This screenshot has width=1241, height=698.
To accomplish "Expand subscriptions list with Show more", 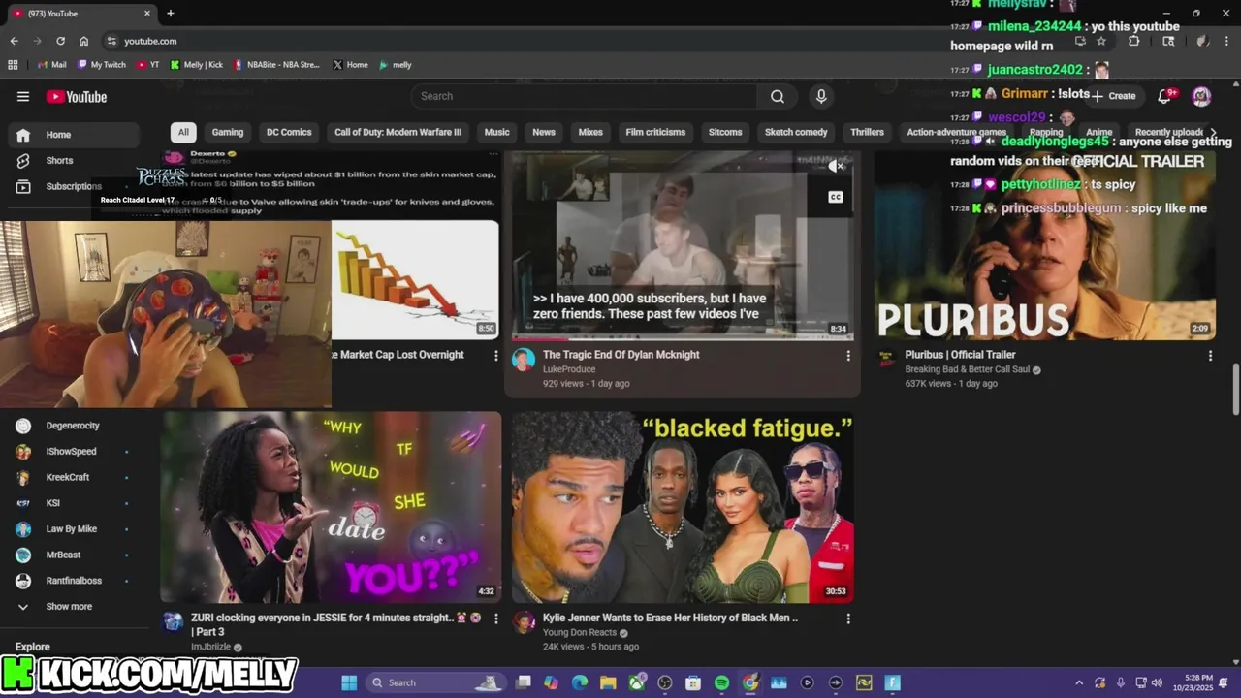I will tap(70, 607).
